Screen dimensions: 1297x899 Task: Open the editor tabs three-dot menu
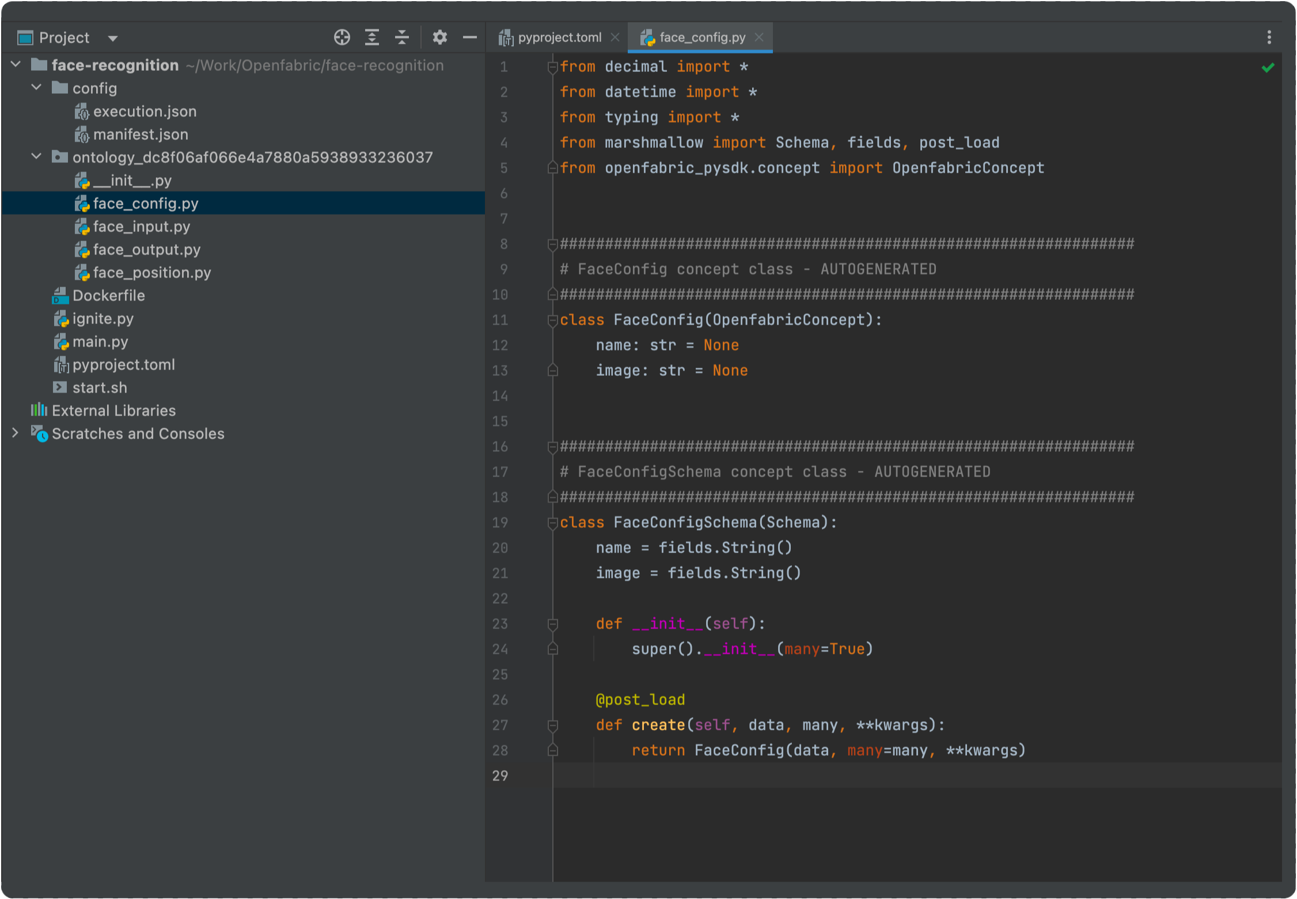click(1269, 37)
